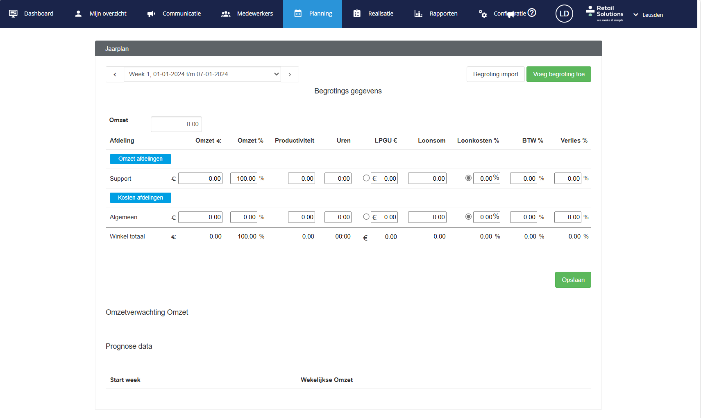This screenshot has height=418, width=701.
Task: Open help via question mark icon
Action: click(532, 13)
